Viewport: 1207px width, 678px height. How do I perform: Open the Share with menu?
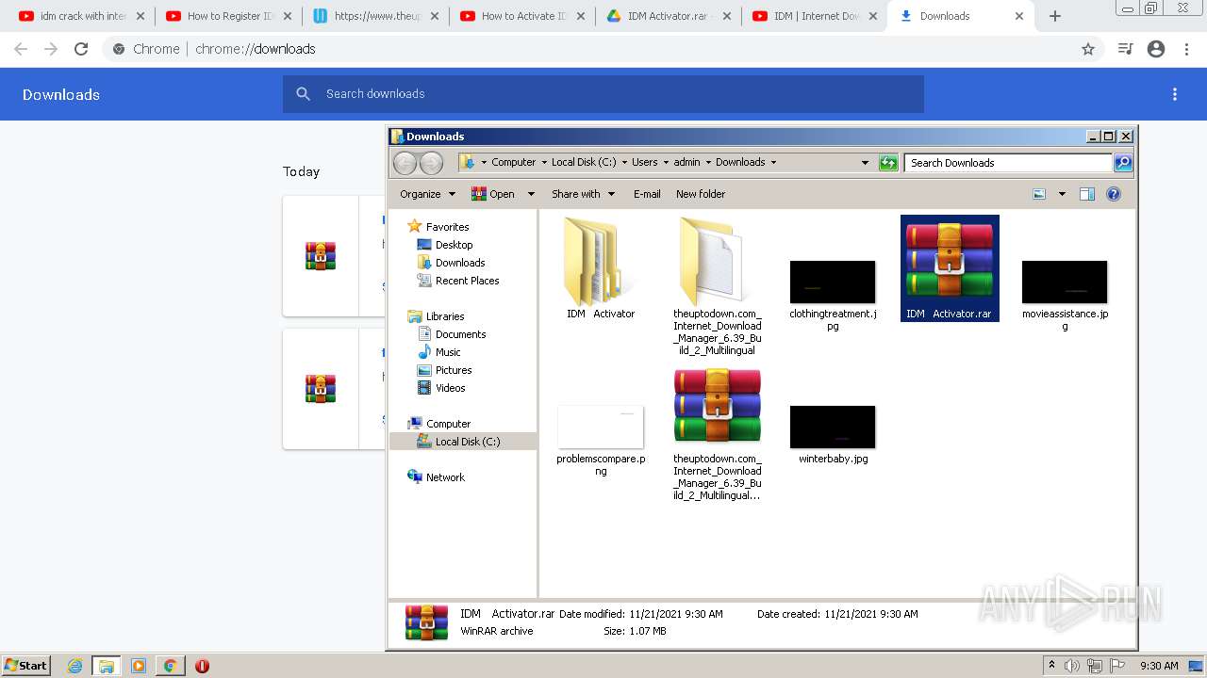pos(583,194)
